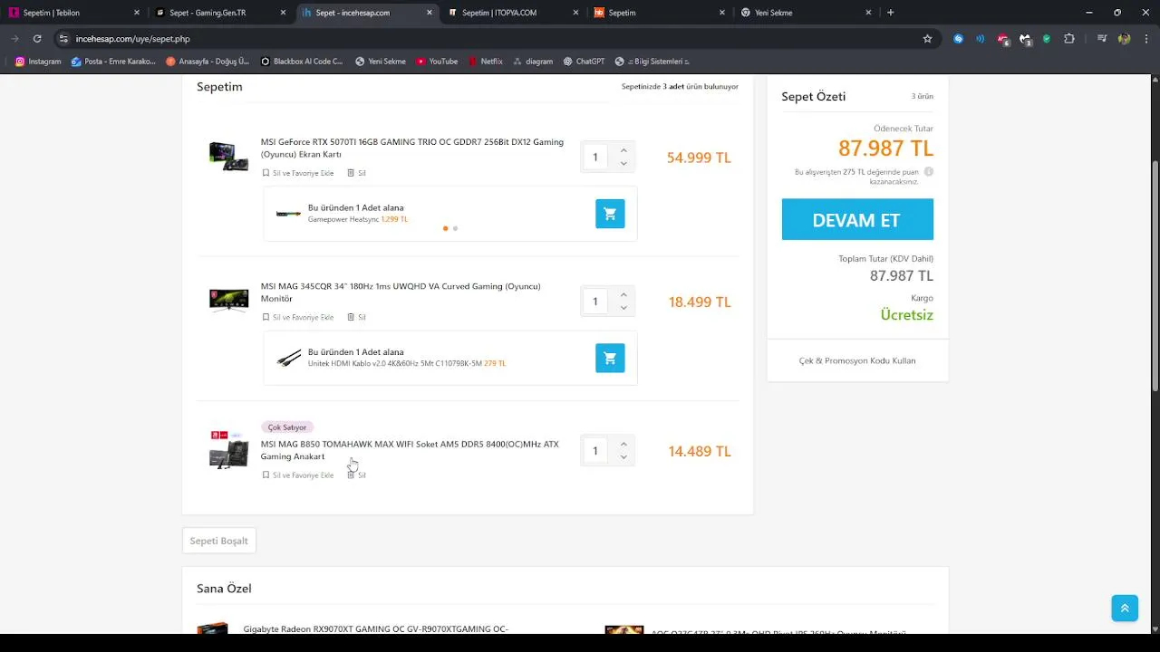
Task: Open MSI GeForce RTX 5070TI product title link
Action: (412, 149)
